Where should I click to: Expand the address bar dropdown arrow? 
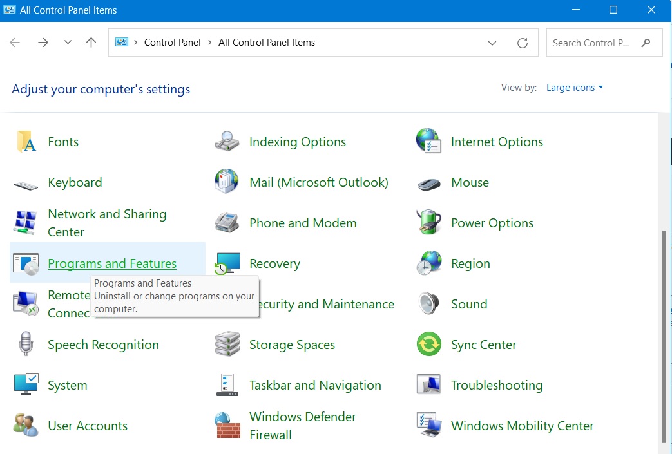click(x=492, y=43)
